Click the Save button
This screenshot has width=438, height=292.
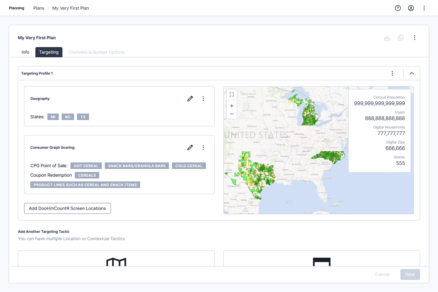pyautogui.click(x=410, y=274)
